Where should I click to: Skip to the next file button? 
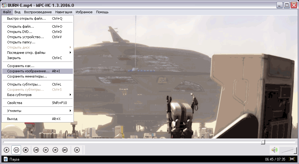coord(65,150)
